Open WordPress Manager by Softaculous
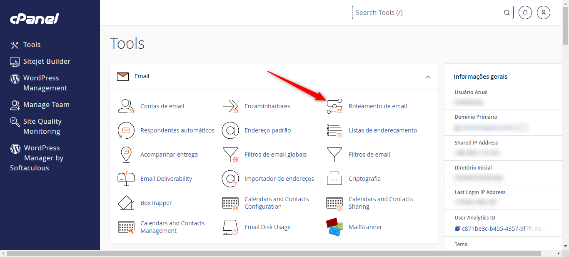The image size is (569, 257). point(37,158)
